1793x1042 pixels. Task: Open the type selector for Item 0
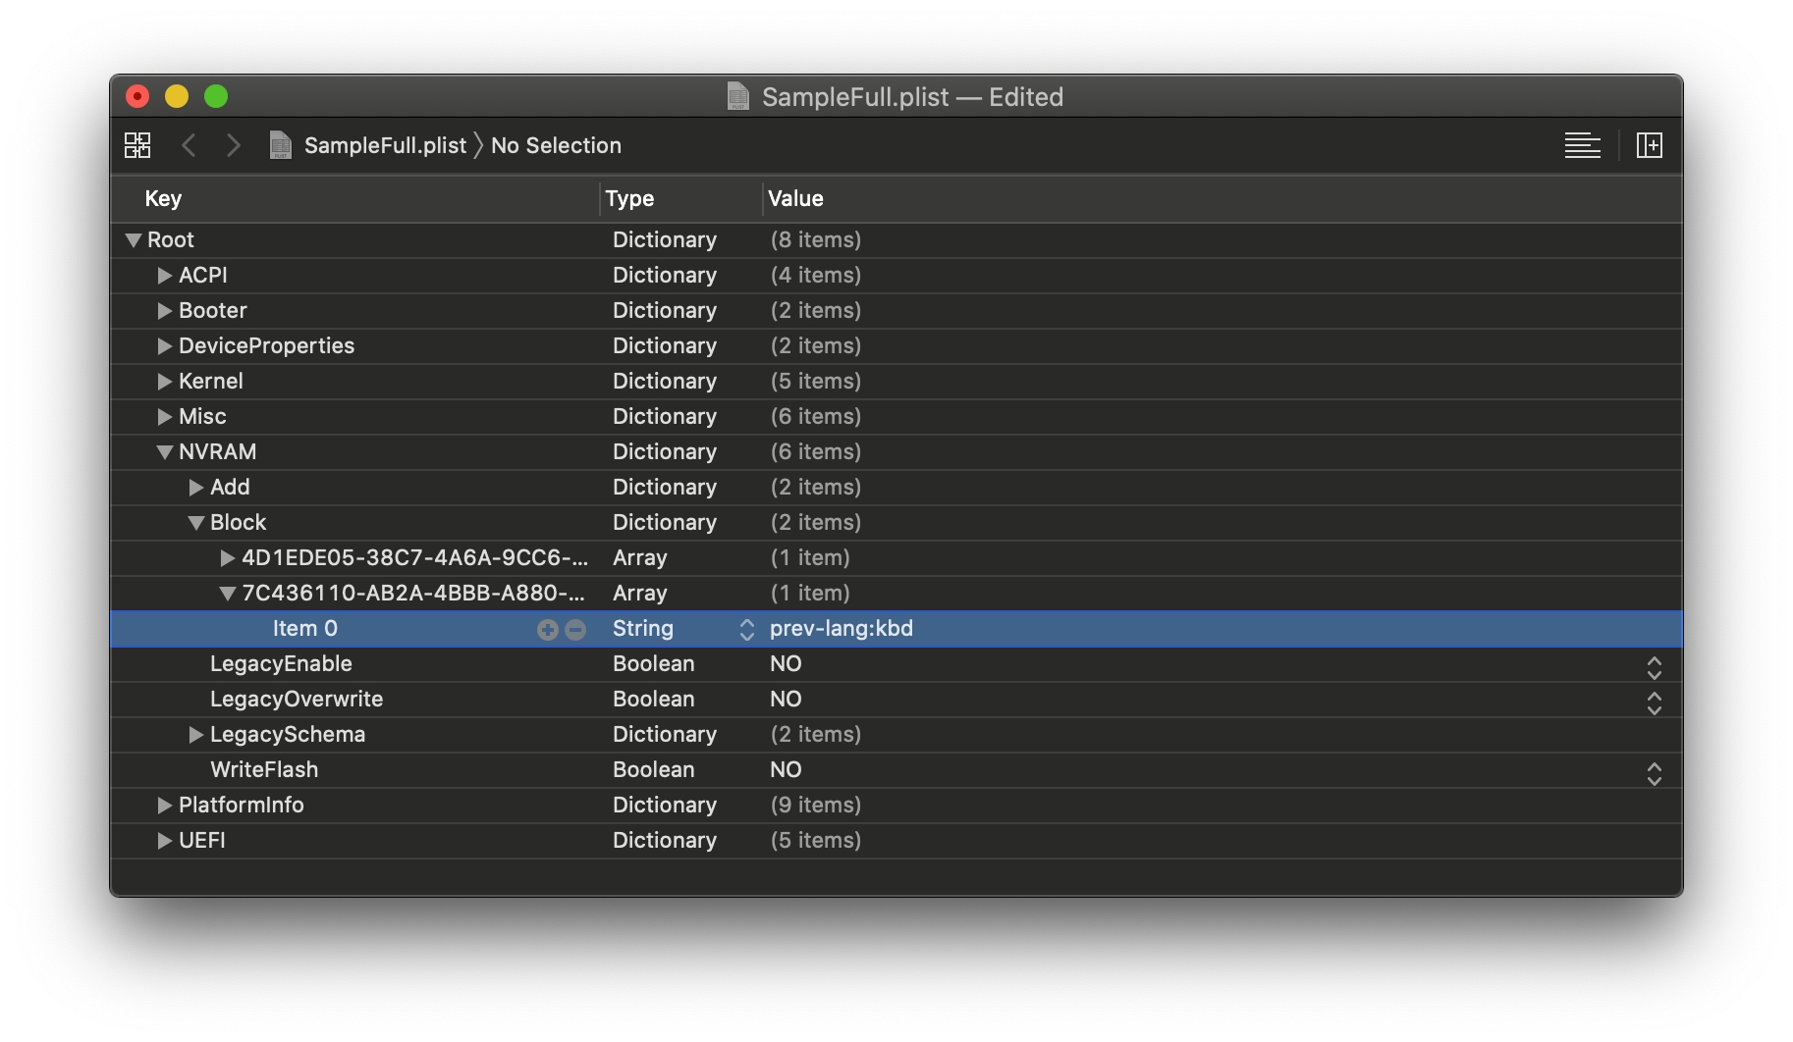click(x=747, y=629)
